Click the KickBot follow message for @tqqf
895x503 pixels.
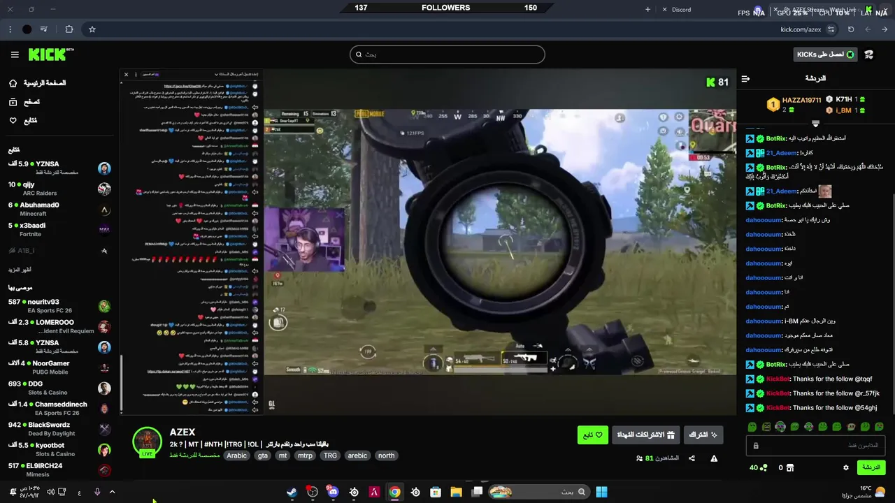[x=811, y=379]
